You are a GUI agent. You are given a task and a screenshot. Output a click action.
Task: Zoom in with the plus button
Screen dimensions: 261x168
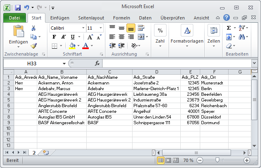[x=247, y=160]
